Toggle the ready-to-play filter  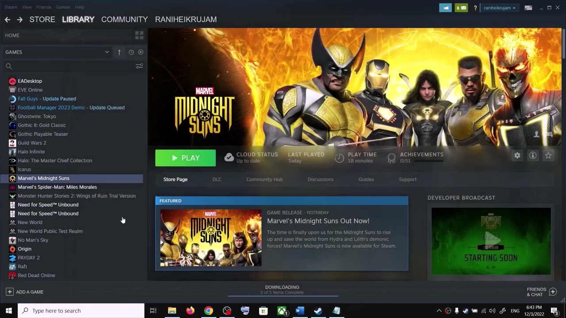coord(141,52)
